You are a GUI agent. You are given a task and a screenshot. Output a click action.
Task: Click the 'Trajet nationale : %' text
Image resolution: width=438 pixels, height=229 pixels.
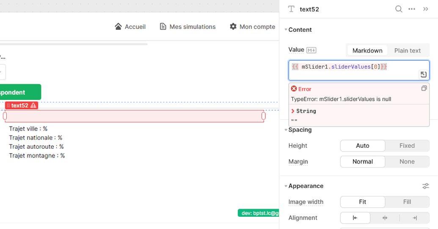pos(36,138)
